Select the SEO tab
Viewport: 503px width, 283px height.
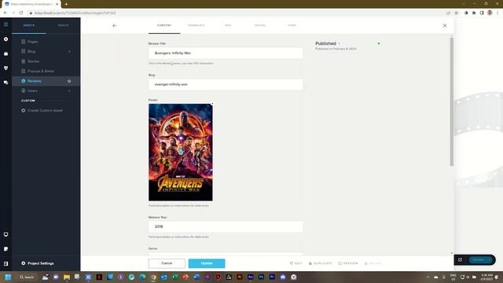point(228,25)
